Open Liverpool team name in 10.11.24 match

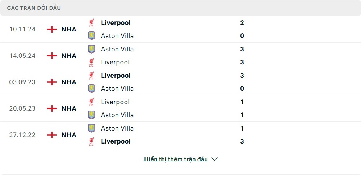(x=116, y=23)
